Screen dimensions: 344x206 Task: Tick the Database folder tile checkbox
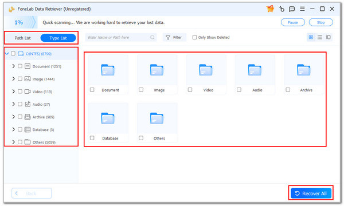[92, 138]
